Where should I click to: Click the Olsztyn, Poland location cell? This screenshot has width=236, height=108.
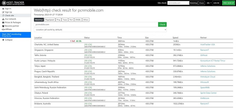coord(41,93)
